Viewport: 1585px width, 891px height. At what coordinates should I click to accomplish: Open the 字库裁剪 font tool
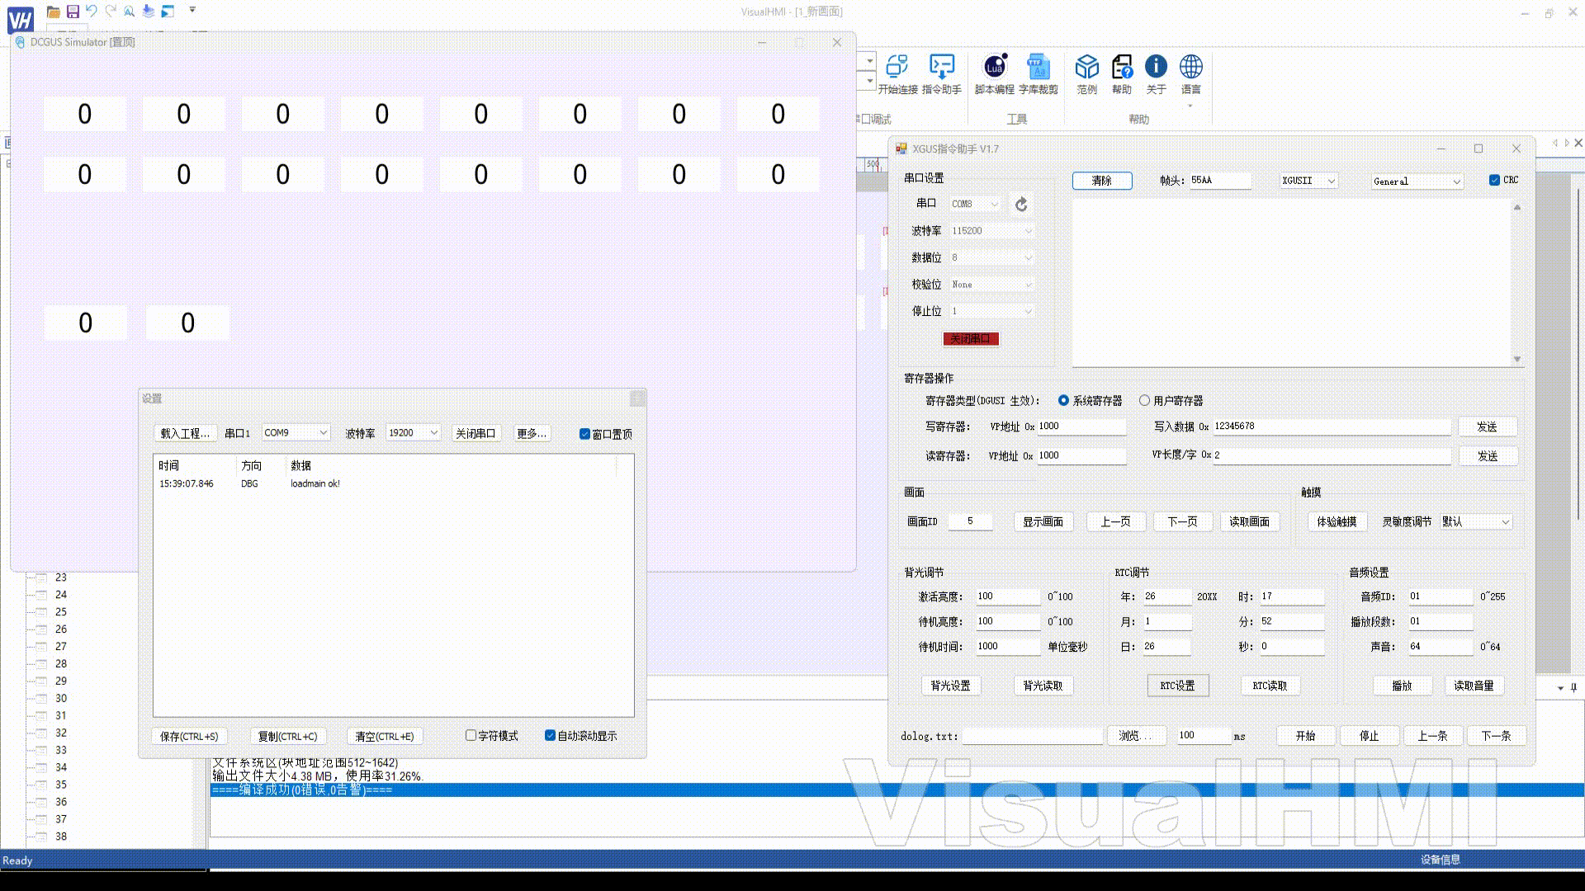(1038, 68)
